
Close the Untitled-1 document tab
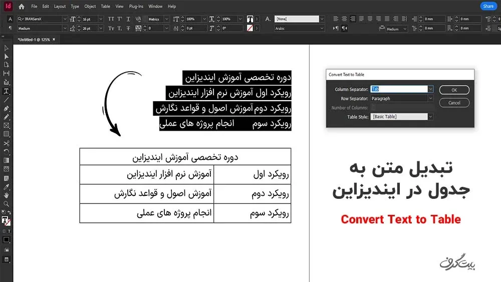pyautogui.click(x=54, y=40)
